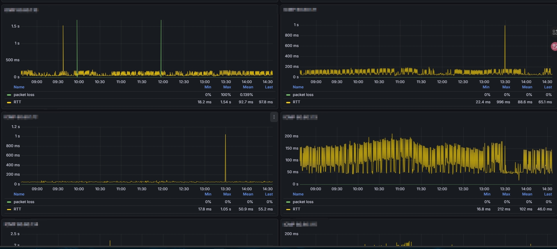The height and width of the screenshot is (249, 557).
Task: Sort the 200 ms scale panel legend by Last
Action: (x=548, y=194)
